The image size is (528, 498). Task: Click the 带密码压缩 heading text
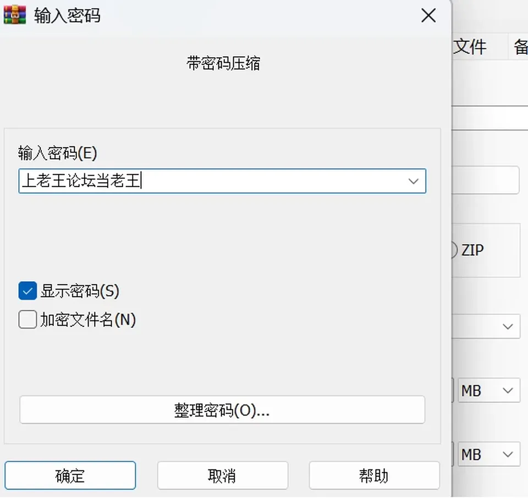pyautogui.click(x=223, y=63)
